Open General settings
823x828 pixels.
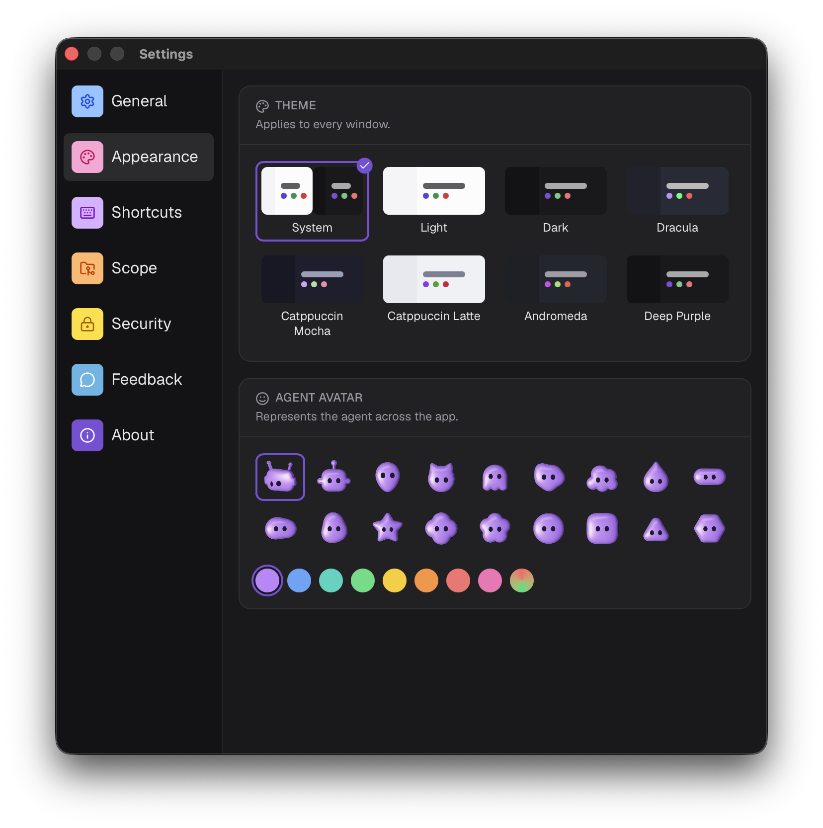[139, 101]
